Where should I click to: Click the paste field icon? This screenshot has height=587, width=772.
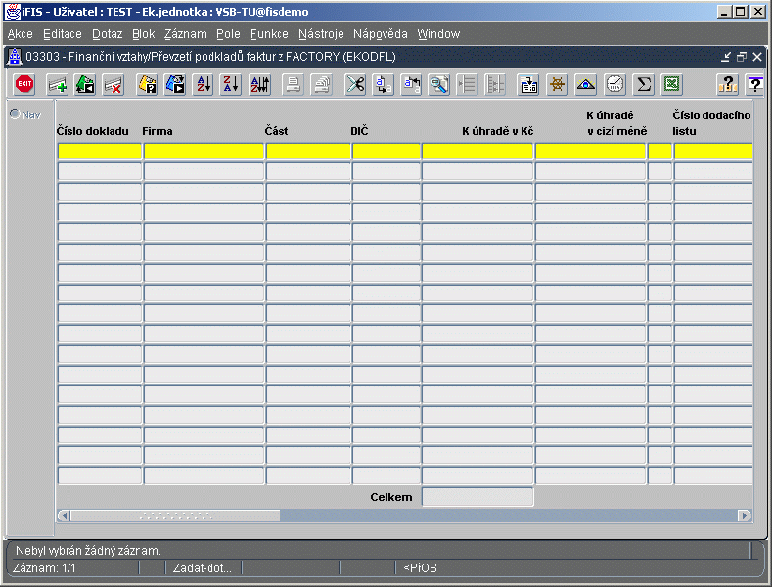[411, 85]
